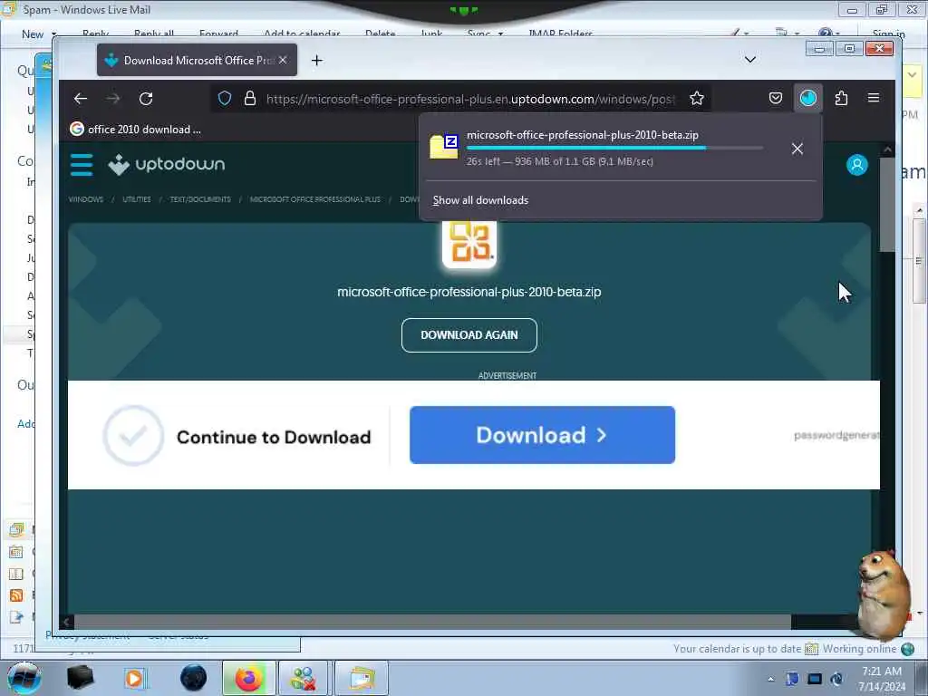Click the Continue to Download checkmark circle

tap(133, 436)
